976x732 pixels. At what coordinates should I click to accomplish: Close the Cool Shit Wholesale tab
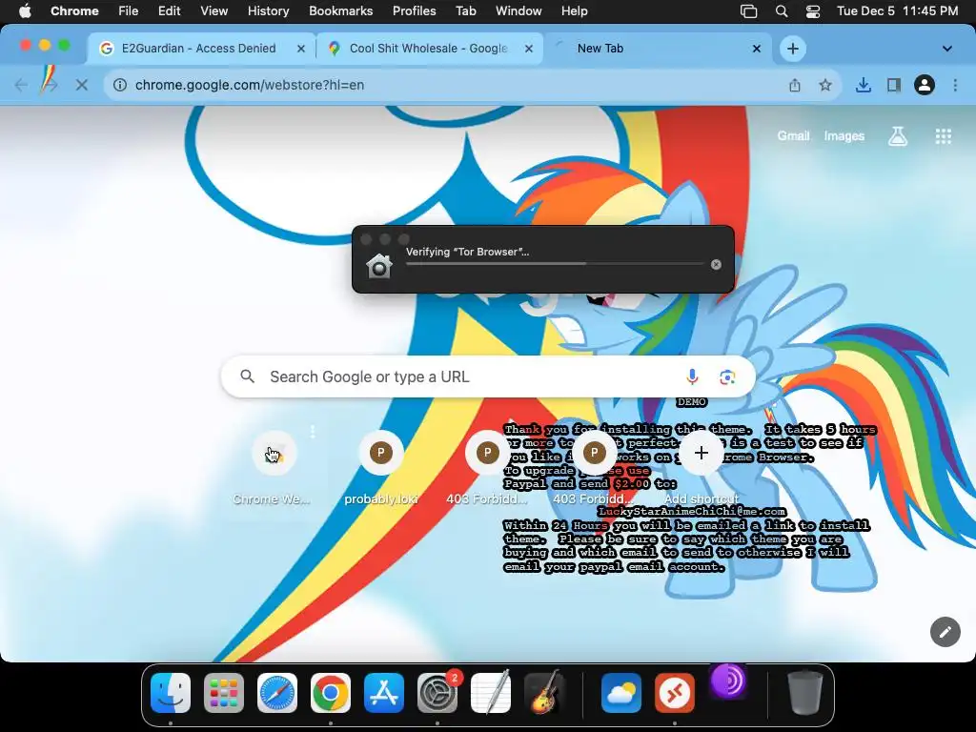528,49
